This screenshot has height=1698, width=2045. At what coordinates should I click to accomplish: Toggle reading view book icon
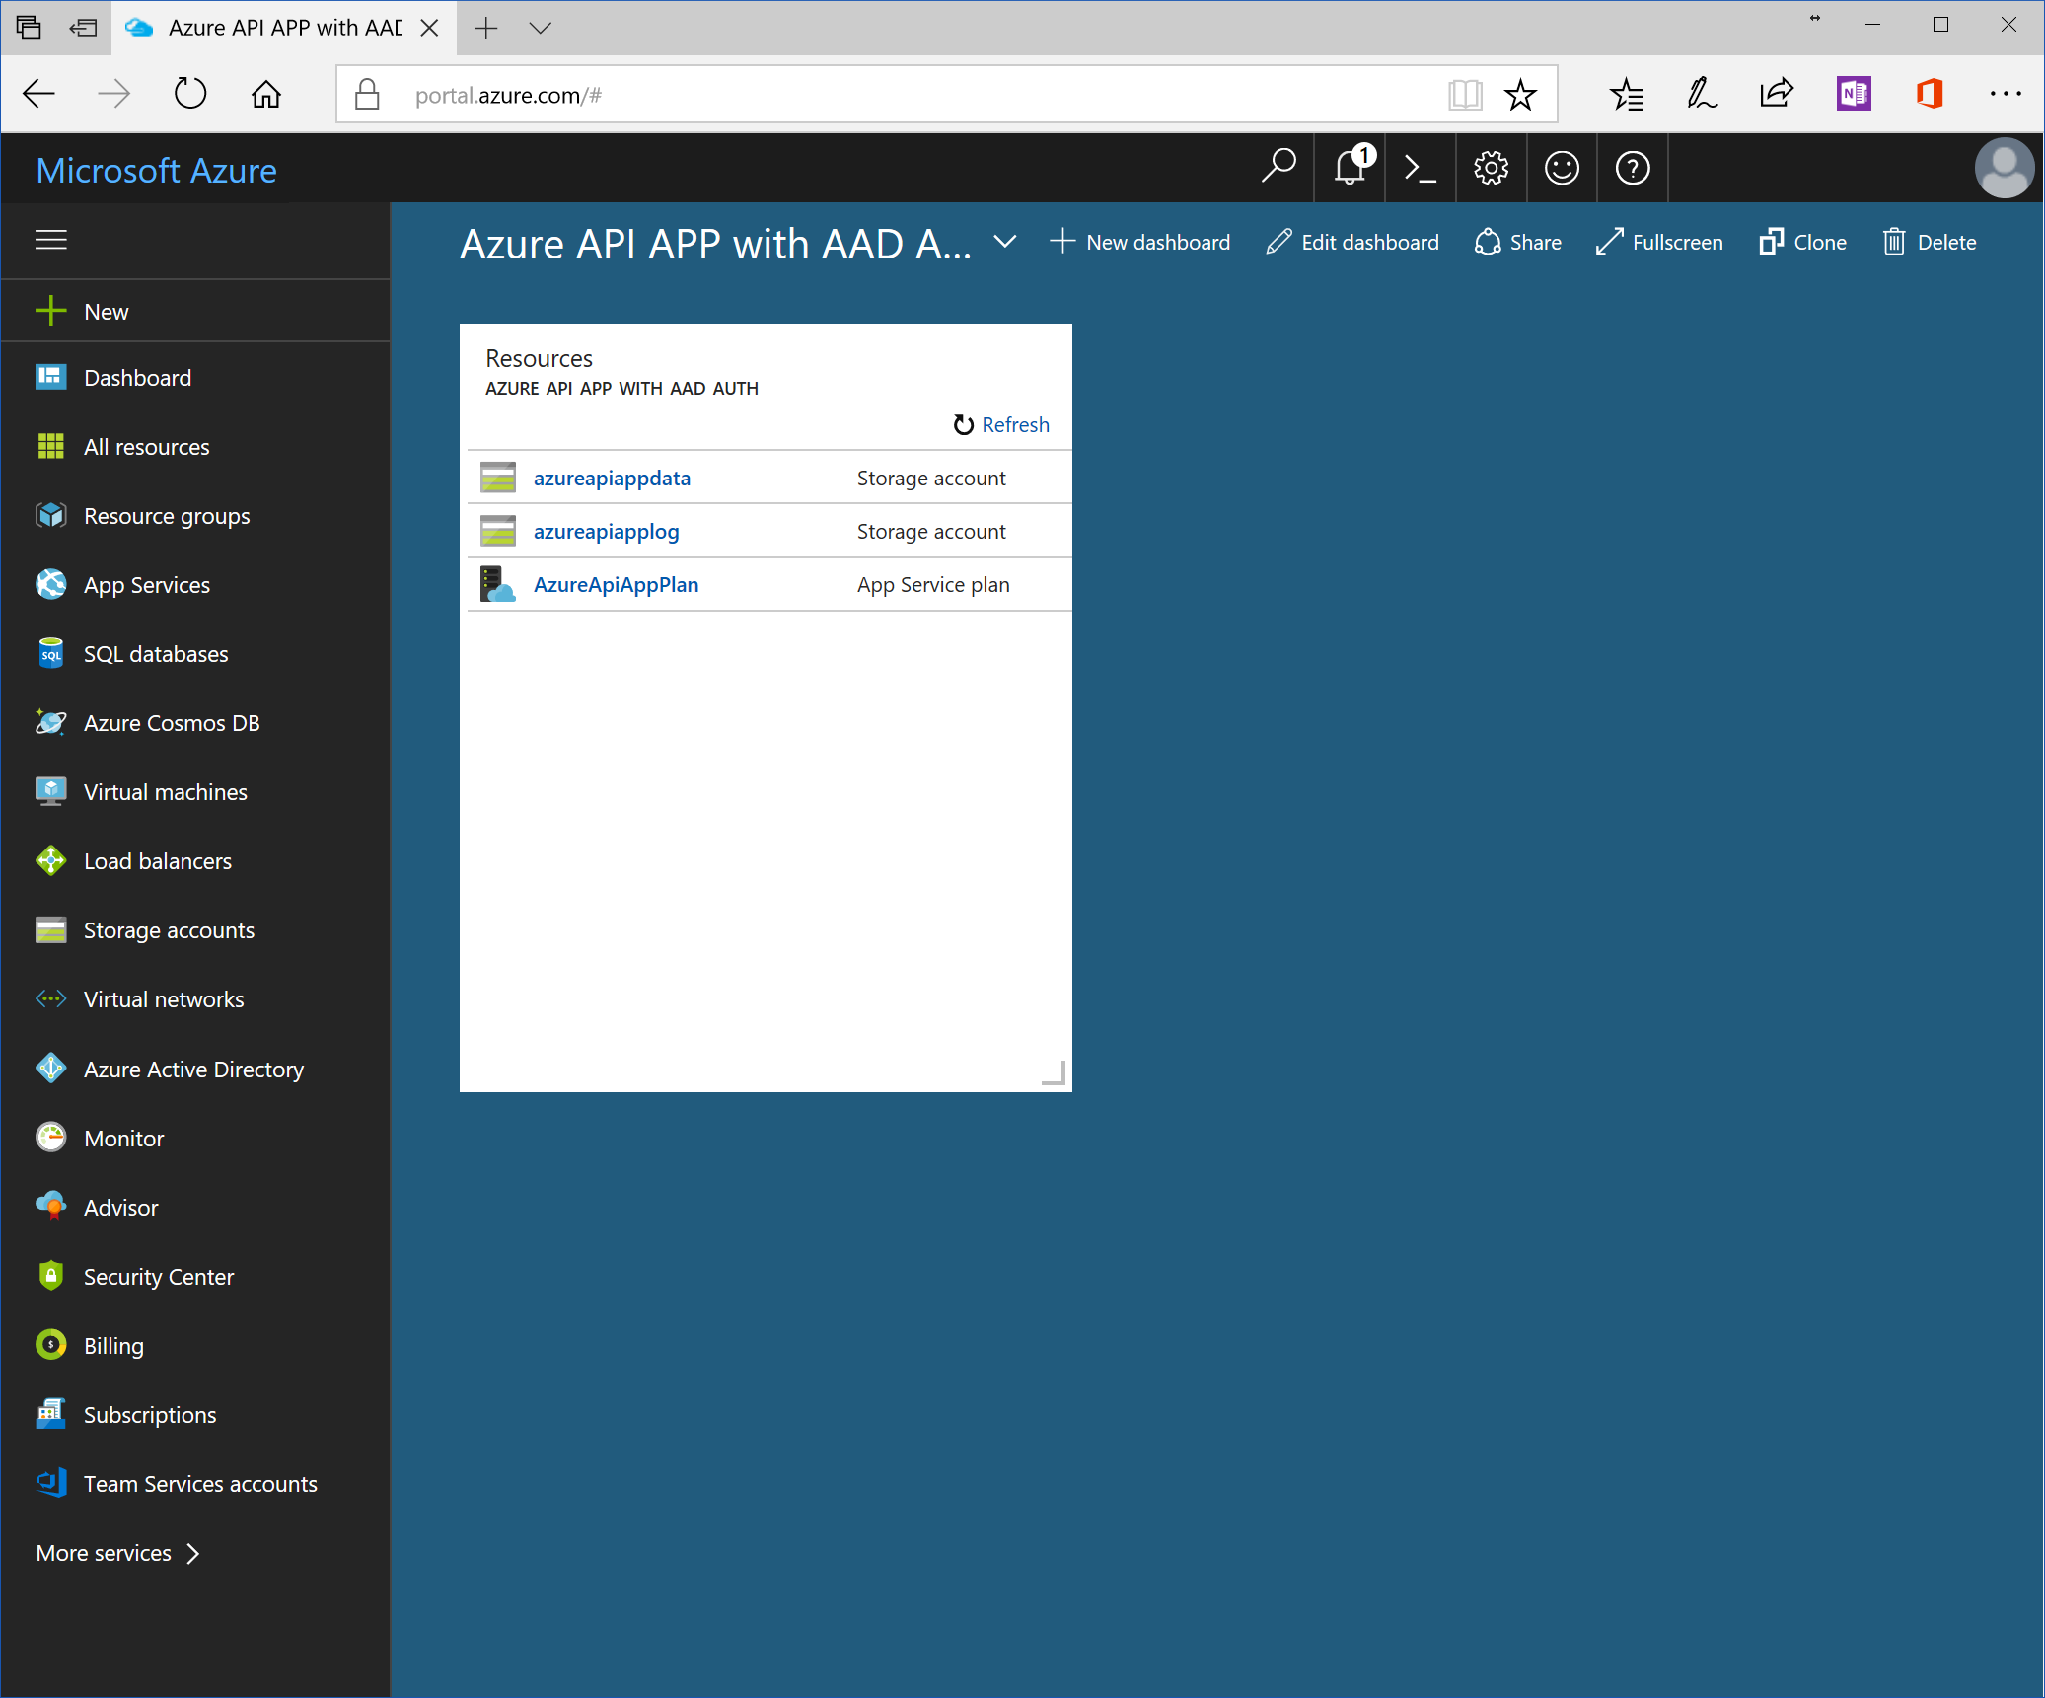click(1465, 95)
